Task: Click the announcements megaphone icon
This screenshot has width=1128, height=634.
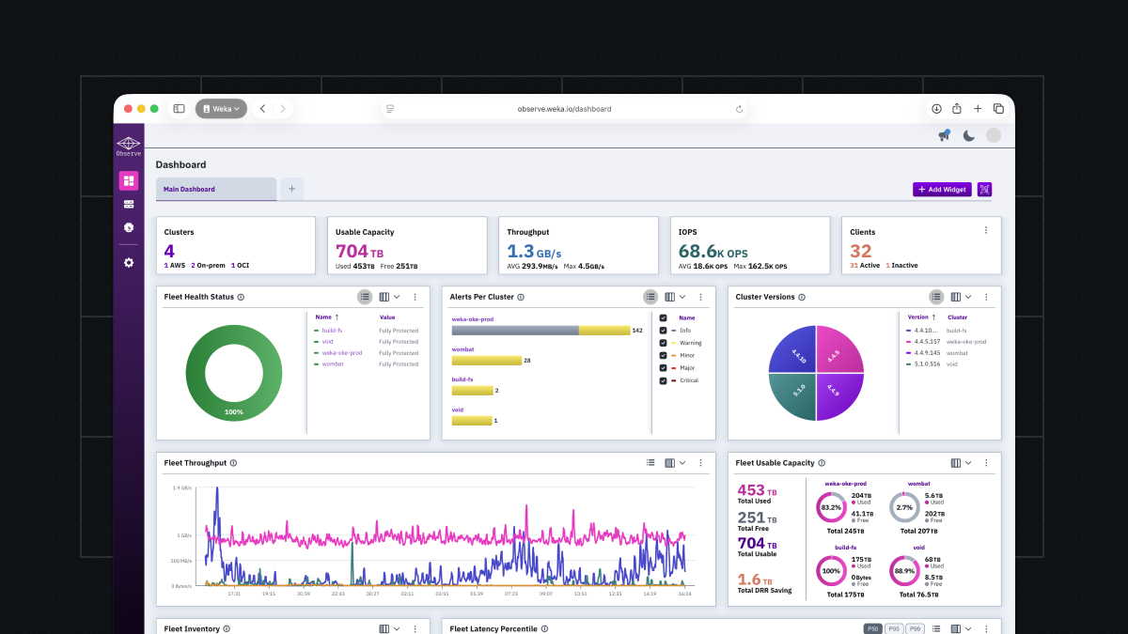Action: click(944, 136)
